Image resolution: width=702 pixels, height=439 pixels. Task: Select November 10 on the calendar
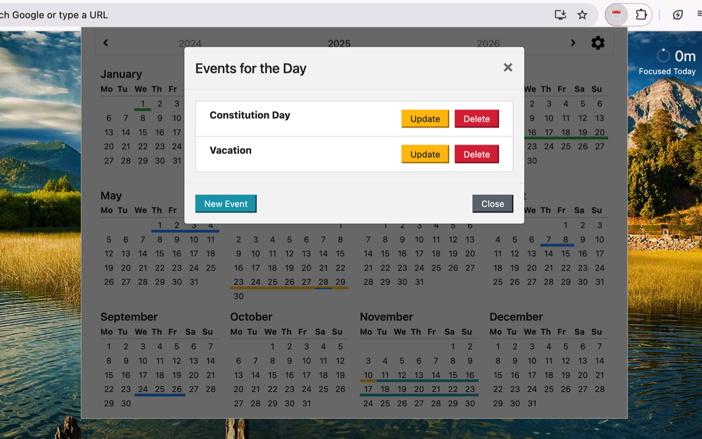click(x=368, y=375)
